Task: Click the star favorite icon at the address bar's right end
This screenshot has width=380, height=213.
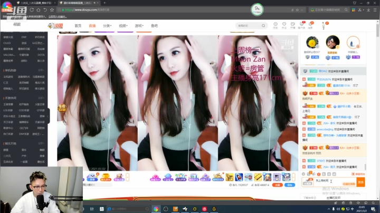Action: click(x=297, y=10)
